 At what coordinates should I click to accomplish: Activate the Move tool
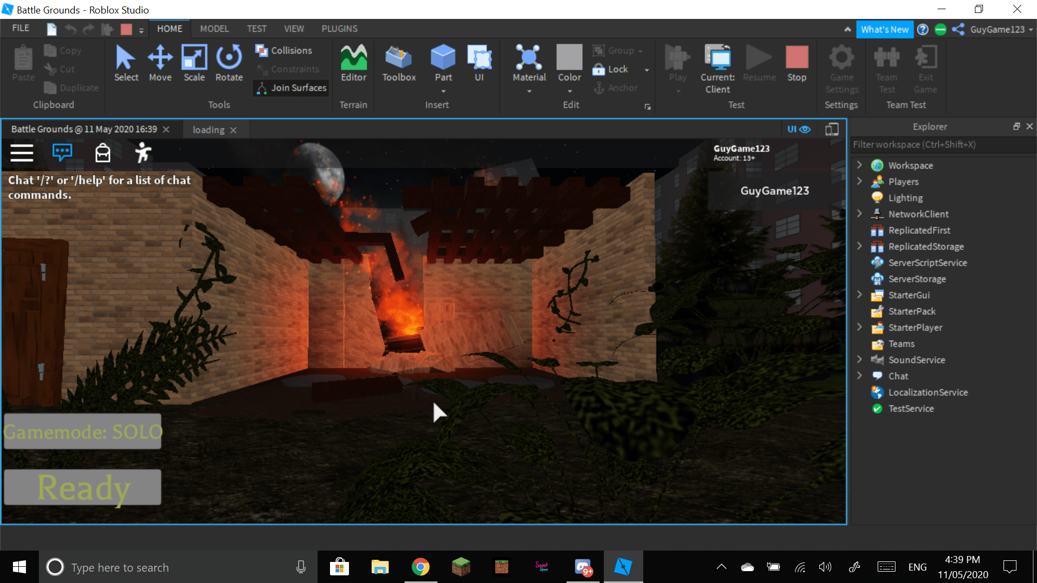[160, 64]
